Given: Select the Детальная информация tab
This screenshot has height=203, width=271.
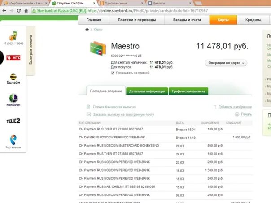Looking at the screenshot, I should (147, 91).
